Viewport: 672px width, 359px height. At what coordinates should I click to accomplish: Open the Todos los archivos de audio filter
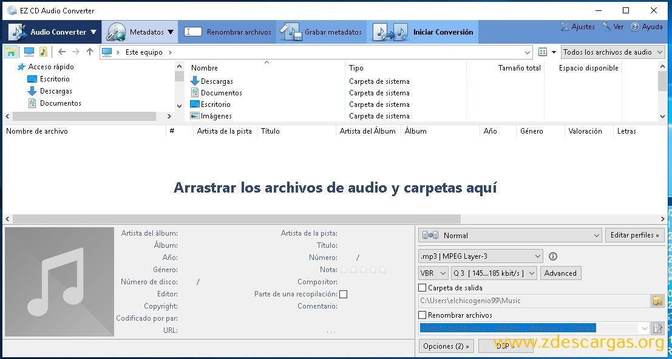pyautogui.click(x=613, y=52)
